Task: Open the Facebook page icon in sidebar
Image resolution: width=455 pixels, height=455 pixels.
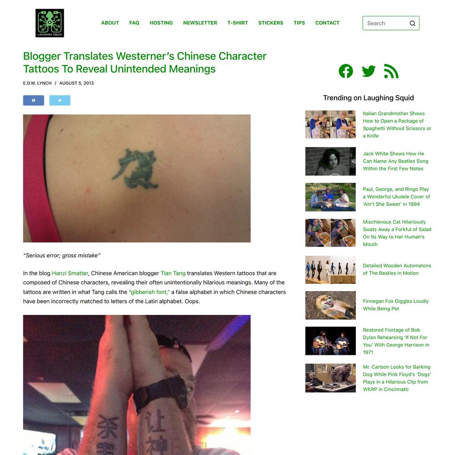Action: (x=346, y=71)
